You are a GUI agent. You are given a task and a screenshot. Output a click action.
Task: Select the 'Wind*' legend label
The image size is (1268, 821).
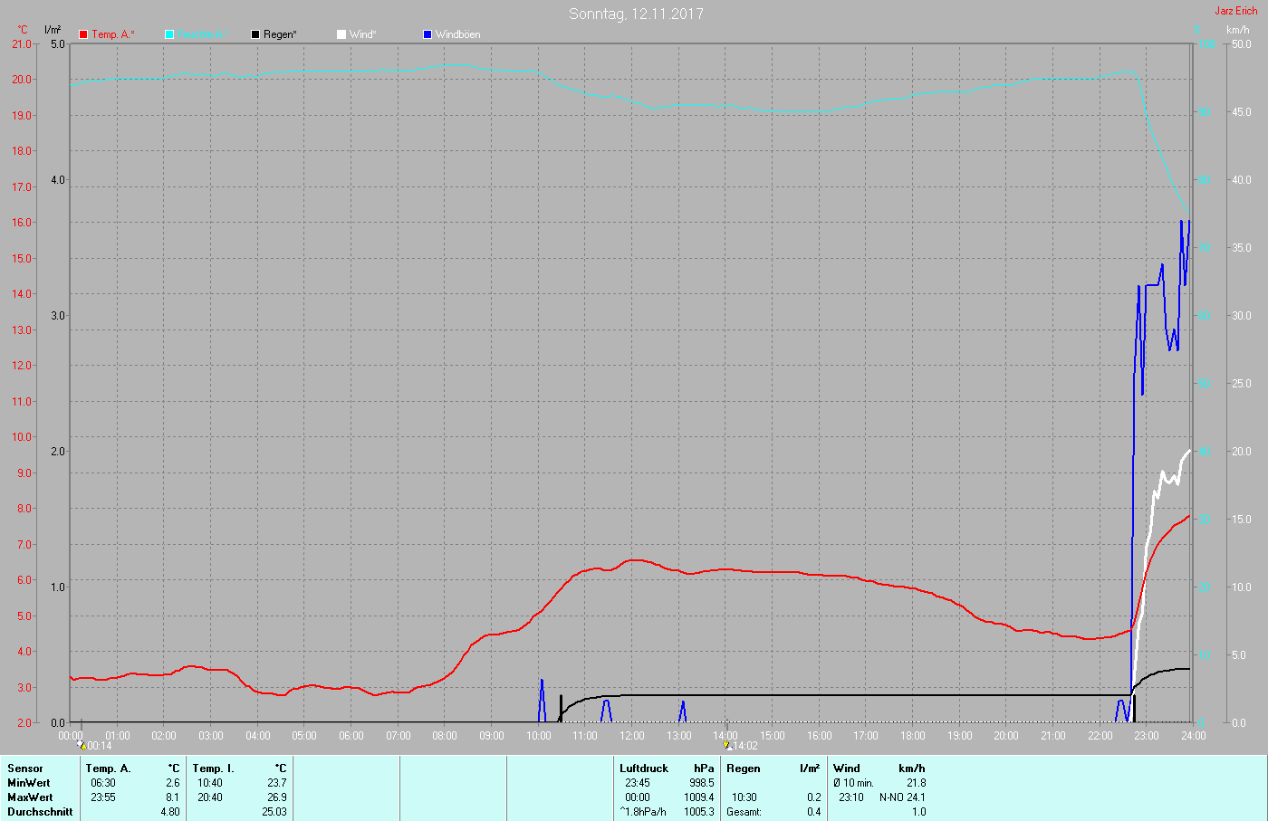coord(363,34)
